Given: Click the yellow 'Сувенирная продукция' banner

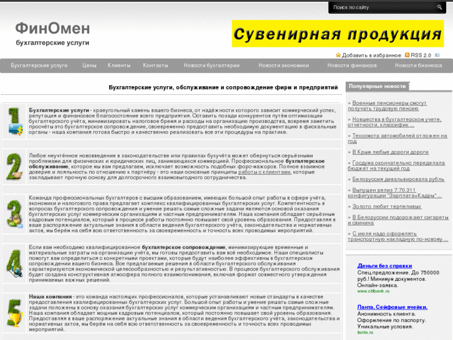Looking at the screenshot, I should [338, 34].
